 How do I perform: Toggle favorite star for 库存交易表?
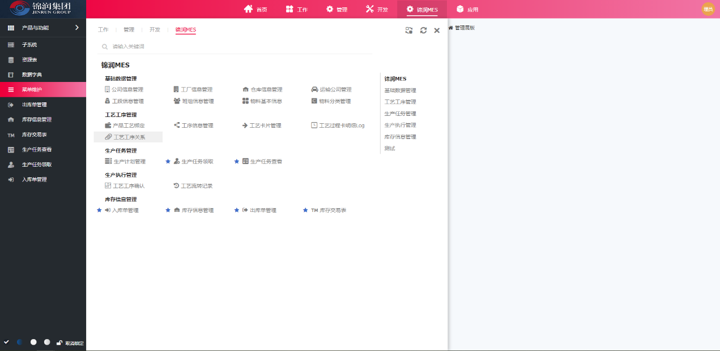point(305,210)
